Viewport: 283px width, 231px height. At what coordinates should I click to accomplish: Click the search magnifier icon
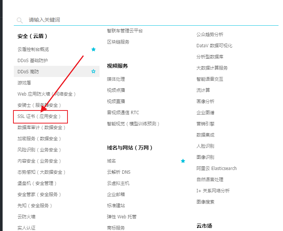point(20,20)
